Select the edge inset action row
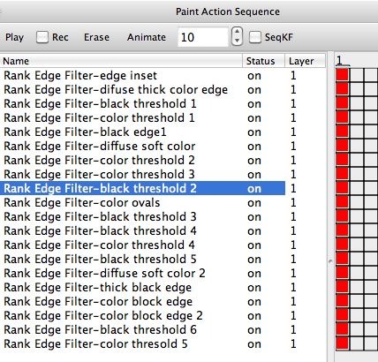This screenshot has height=362, width=378. click(x=142, y=76)
